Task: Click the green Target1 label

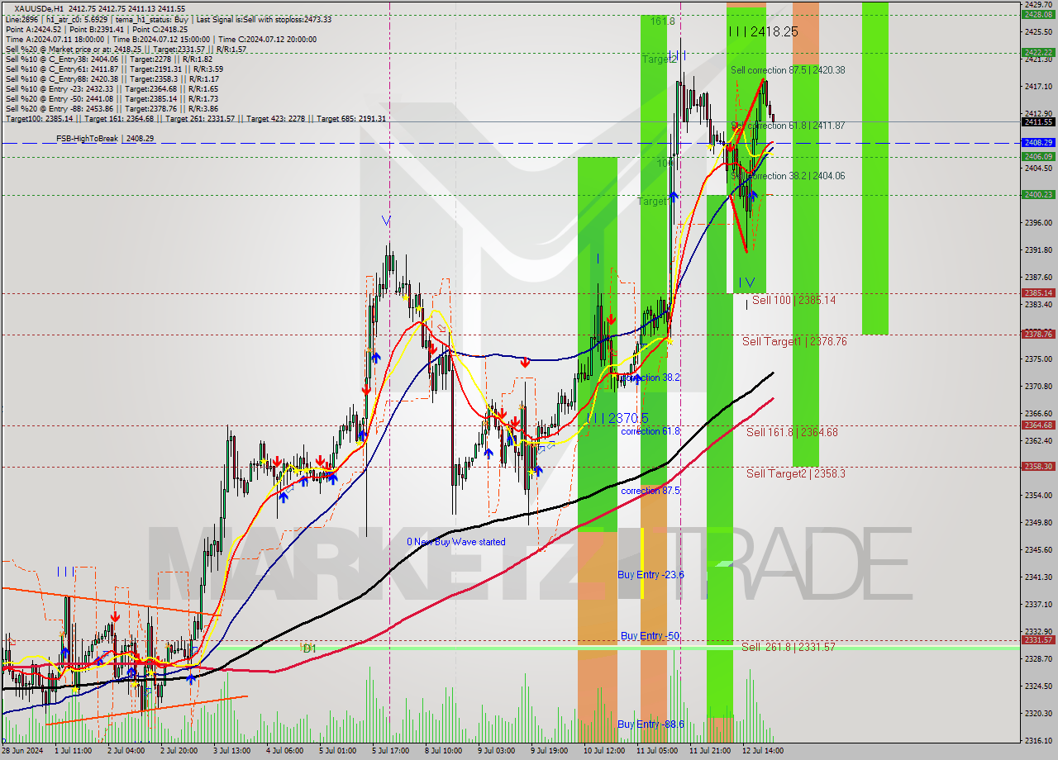Action: coord(653,201)
